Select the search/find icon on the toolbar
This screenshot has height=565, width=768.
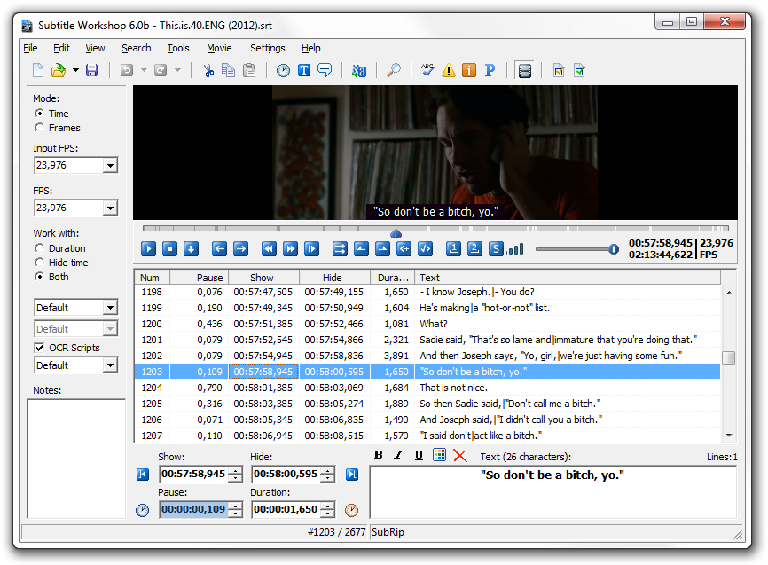[394, 69]
